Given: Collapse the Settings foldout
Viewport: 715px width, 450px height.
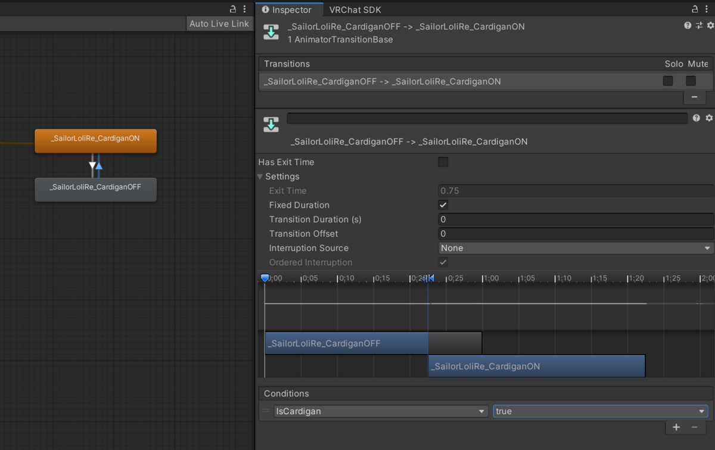Looking at the screenshot, I should tap(260, 176).
